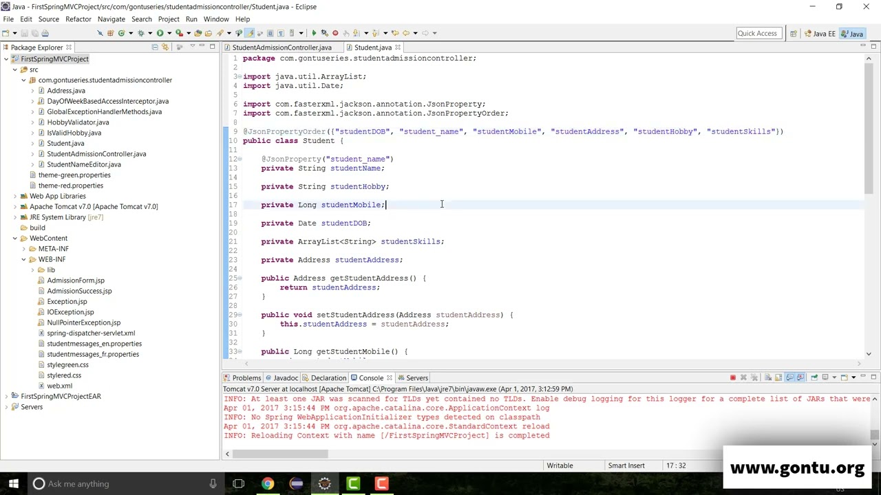
Task: Close the Student.java editor tab
Action: [398, 47]
